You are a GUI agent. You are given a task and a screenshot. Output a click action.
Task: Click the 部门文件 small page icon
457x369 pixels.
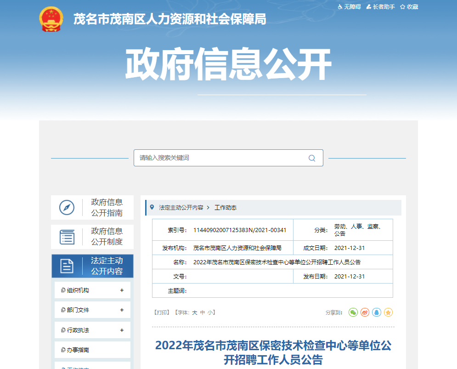[63, 310]
